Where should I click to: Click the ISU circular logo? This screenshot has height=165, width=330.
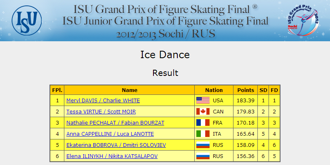pos(27,20)
